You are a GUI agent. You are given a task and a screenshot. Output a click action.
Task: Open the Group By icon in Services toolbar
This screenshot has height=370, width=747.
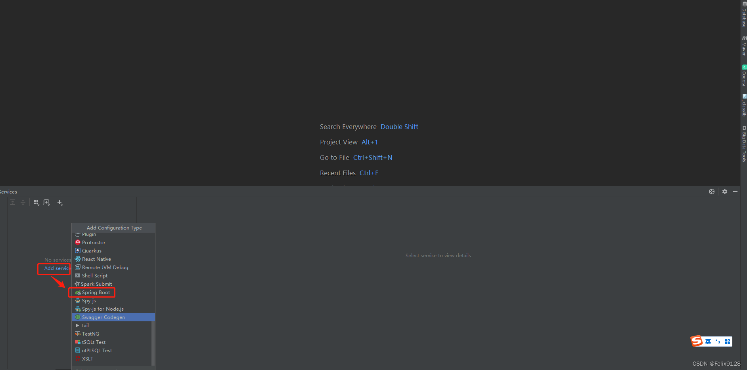pyautogui.click(x=36, y=202)
